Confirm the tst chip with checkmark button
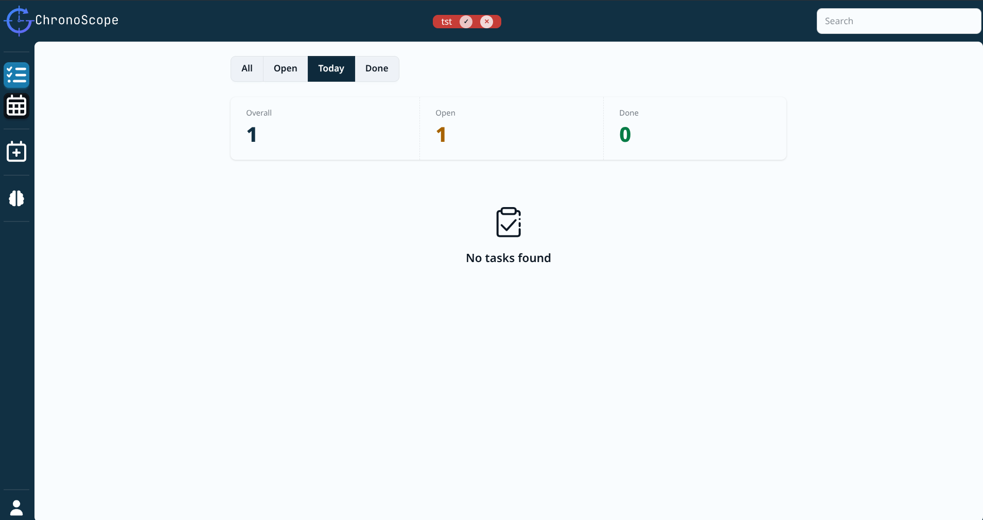983x520 pixels. pos(466,22)
